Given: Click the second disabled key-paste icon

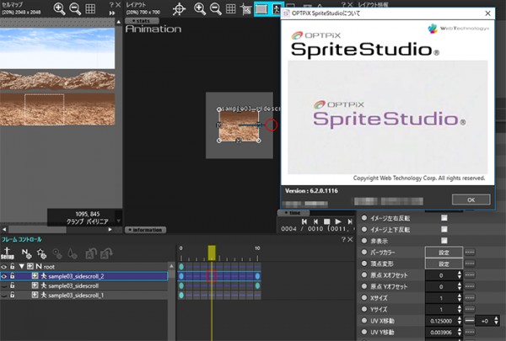Looking at the screenshot, I should click(106, 253).
